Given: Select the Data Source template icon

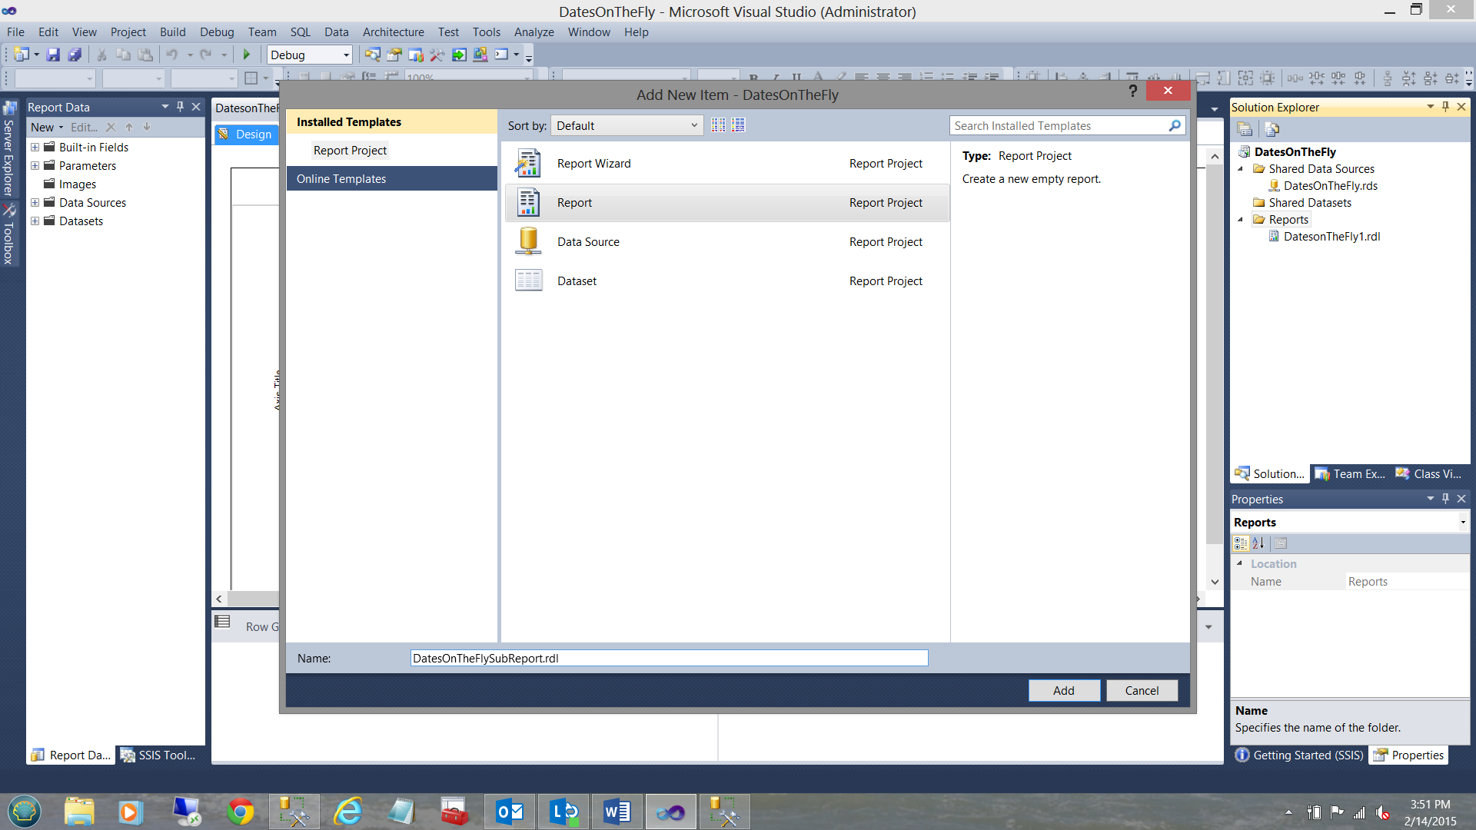Looking at the screenshot, I should pos(528,242).
